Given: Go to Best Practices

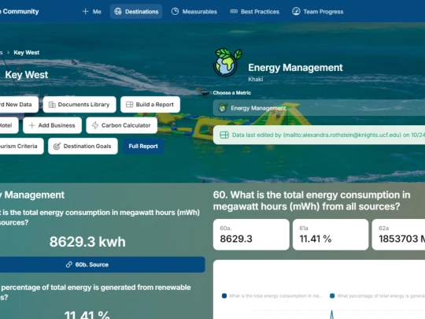Looking at the screenshot, I should [254, 11].
